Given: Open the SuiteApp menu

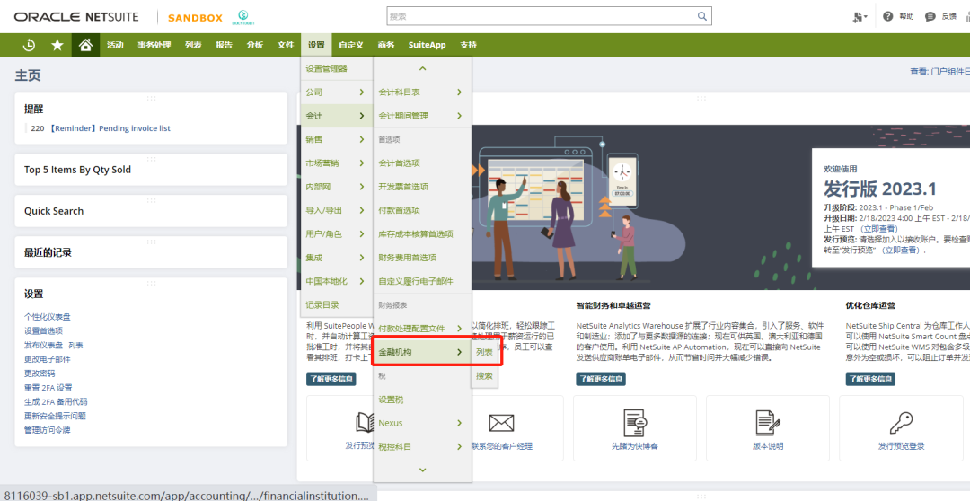Looking at the screenshot, I should click(x=427, y=45).
